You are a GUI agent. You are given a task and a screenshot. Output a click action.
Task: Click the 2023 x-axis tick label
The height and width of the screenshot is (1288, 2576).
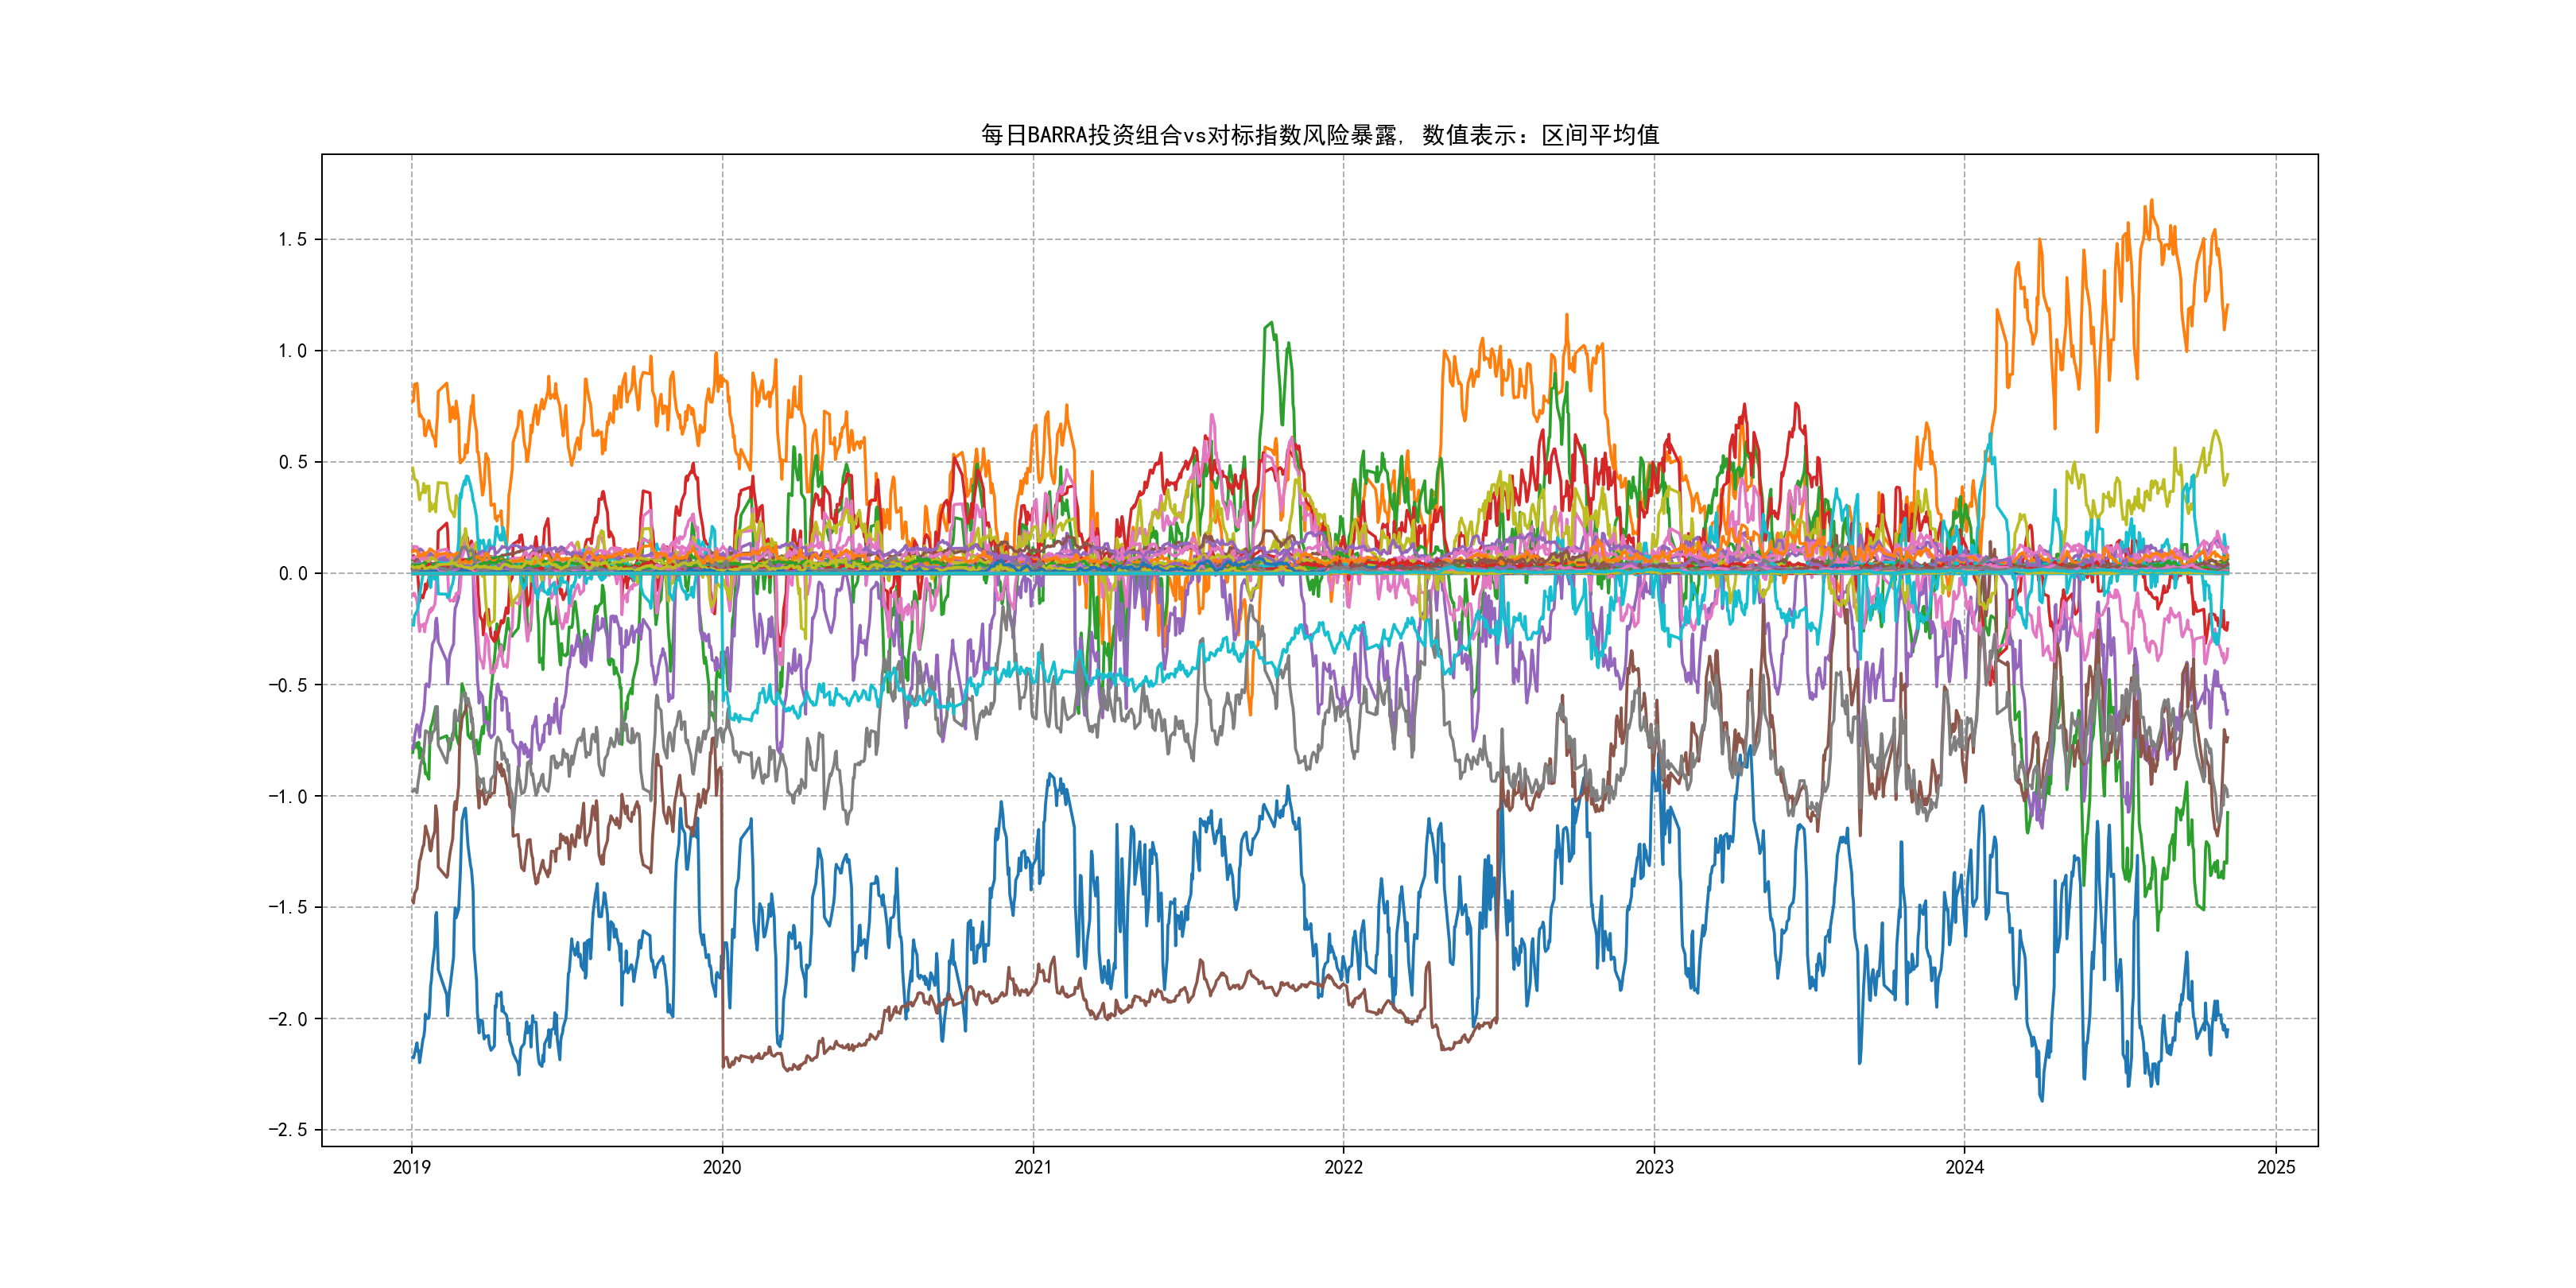click(1654, 1167)
